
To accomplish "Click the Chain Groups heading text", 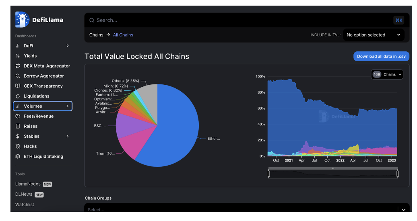I will [x=98, y=198].
